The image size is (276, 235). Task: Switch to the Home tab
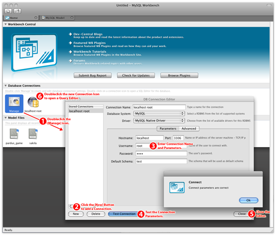click(21, 18)
